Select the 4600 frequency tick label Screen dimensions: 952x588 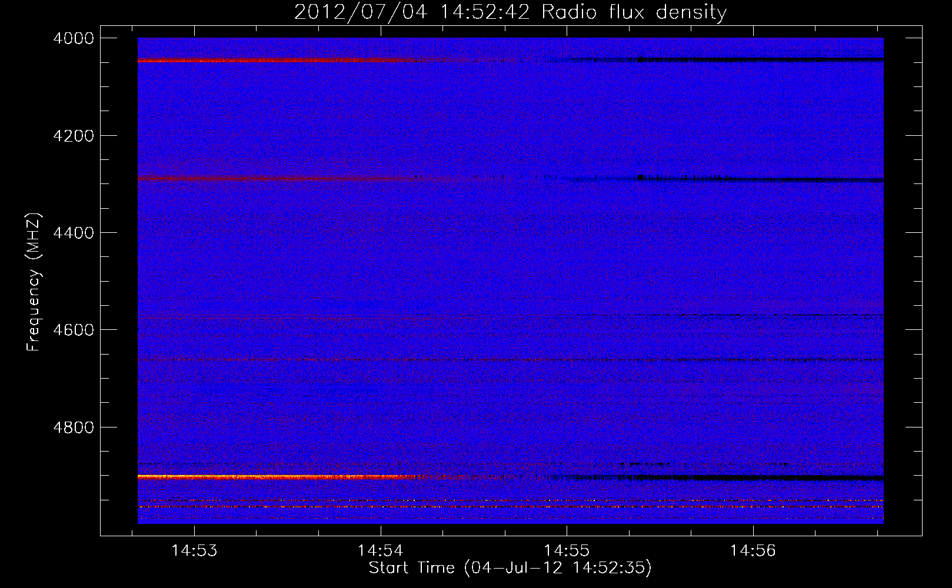click(74, 330)
